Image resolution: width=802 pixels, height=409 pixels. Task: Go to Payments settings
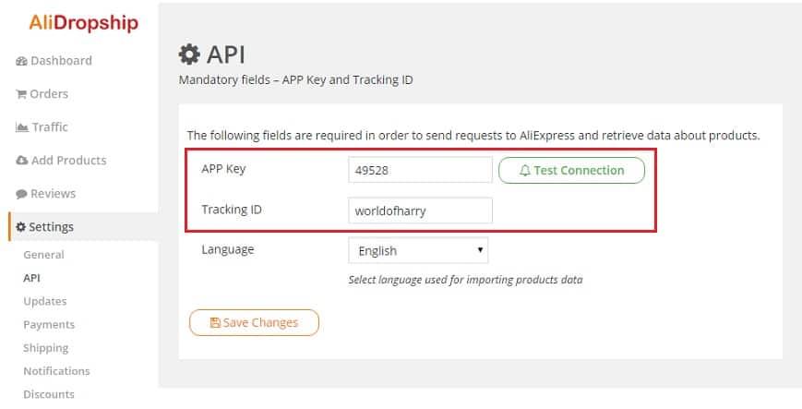point(49,325)
